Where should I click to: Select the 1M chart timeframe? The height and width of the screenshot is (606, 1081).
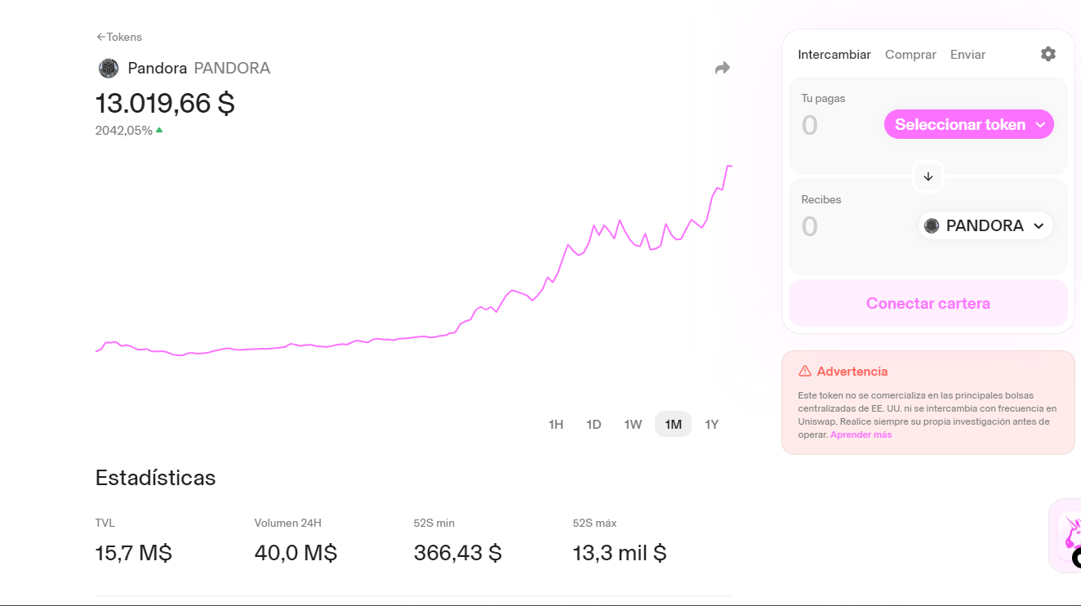tap(673, 425)
